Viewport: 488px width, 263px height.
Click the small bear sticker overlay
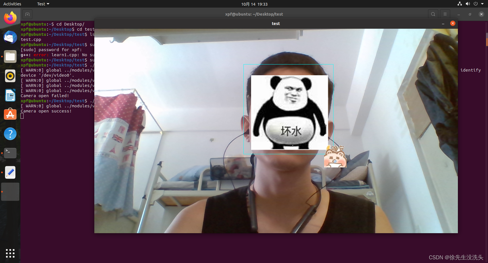click(335, 156)
